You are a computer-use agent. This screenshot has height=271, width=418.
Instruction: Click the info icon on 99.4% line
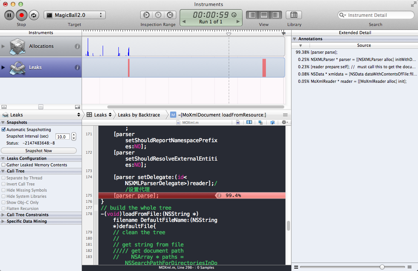[219, 195]
